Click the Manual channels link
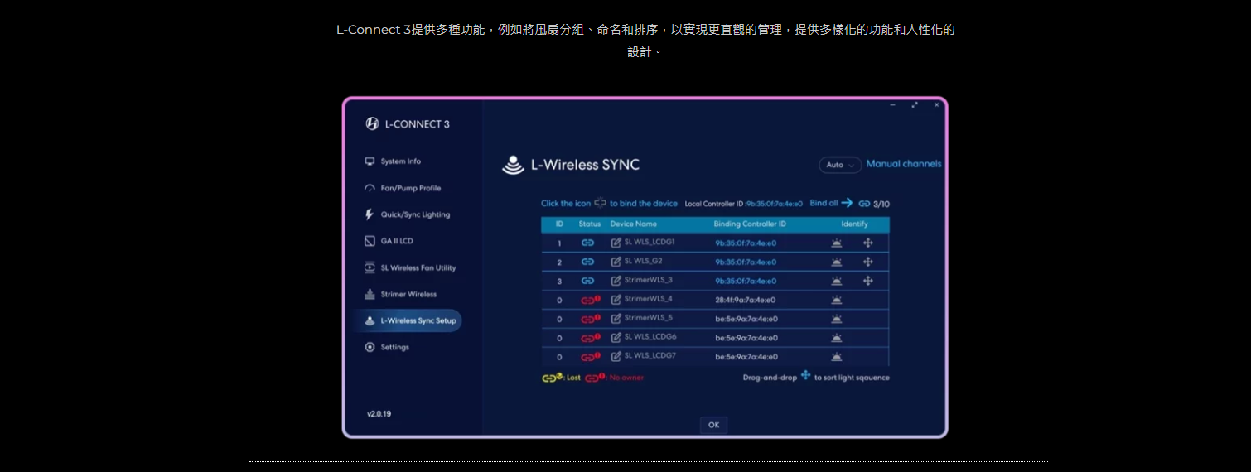 point(903,164)
